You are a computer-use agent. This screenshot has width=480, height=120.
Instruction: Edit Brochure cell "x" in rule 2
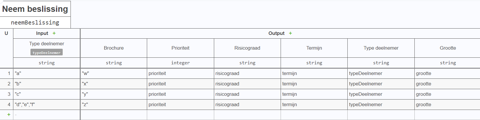click(114, 84)
